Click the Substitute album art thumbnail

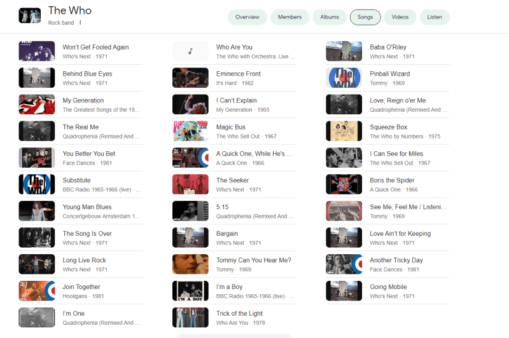coord(37,184)
